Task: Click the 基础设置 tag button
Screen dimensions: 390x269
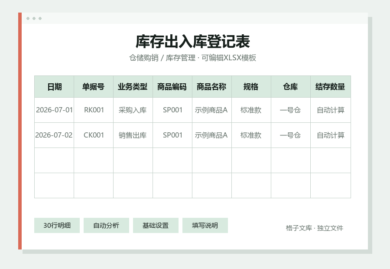Action: pyautogui.click(x=156, y=226)
